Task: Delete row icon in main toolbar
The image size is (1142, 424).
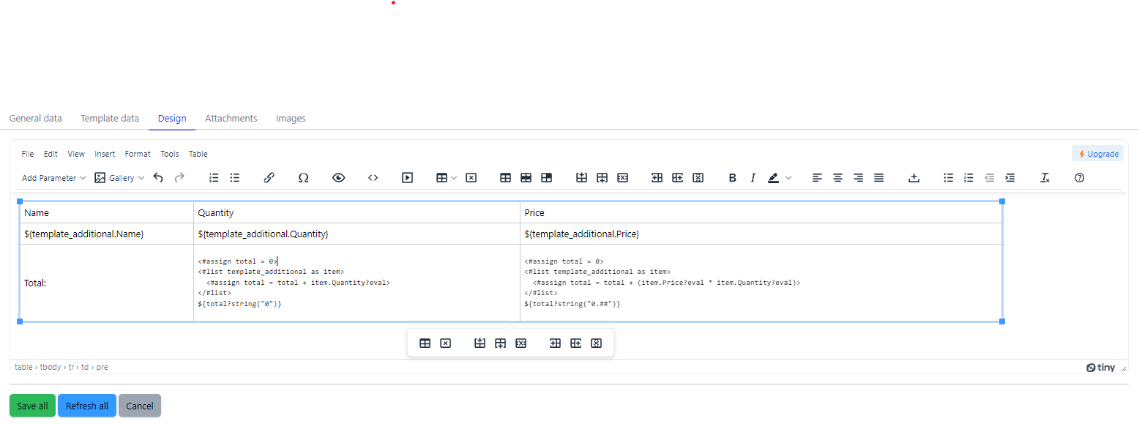Action: (x=622, y=177)
